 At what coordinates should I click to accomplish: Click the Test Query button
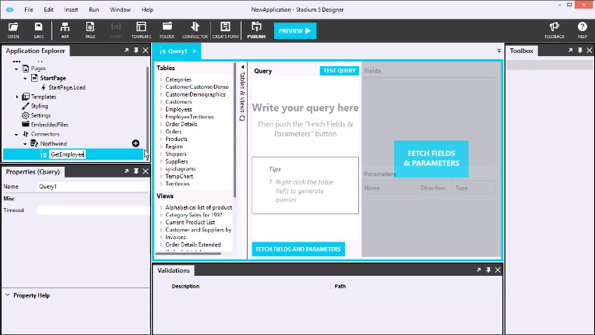pos(340,71)
